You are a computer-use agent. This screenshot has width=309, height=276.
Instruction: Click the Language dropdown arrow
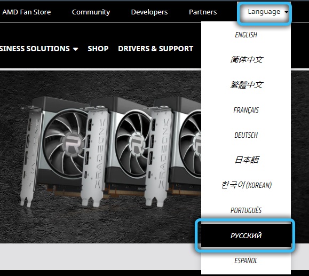click(x=286, y=12)
